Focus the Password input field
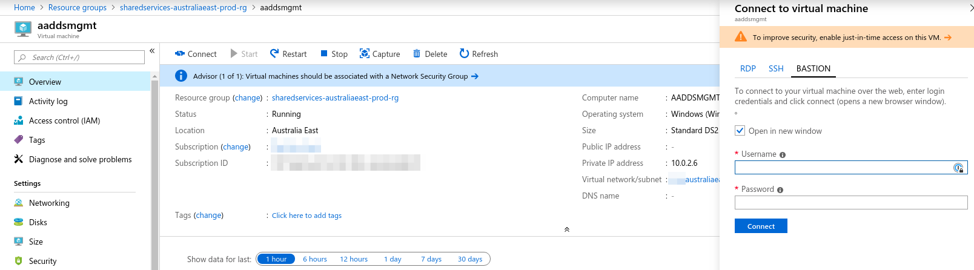 pyautogui.click(x=851, y=203)
